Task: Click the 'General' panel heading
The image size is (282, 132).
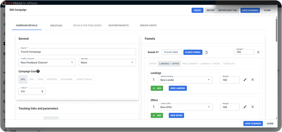Action: point(24,39)
